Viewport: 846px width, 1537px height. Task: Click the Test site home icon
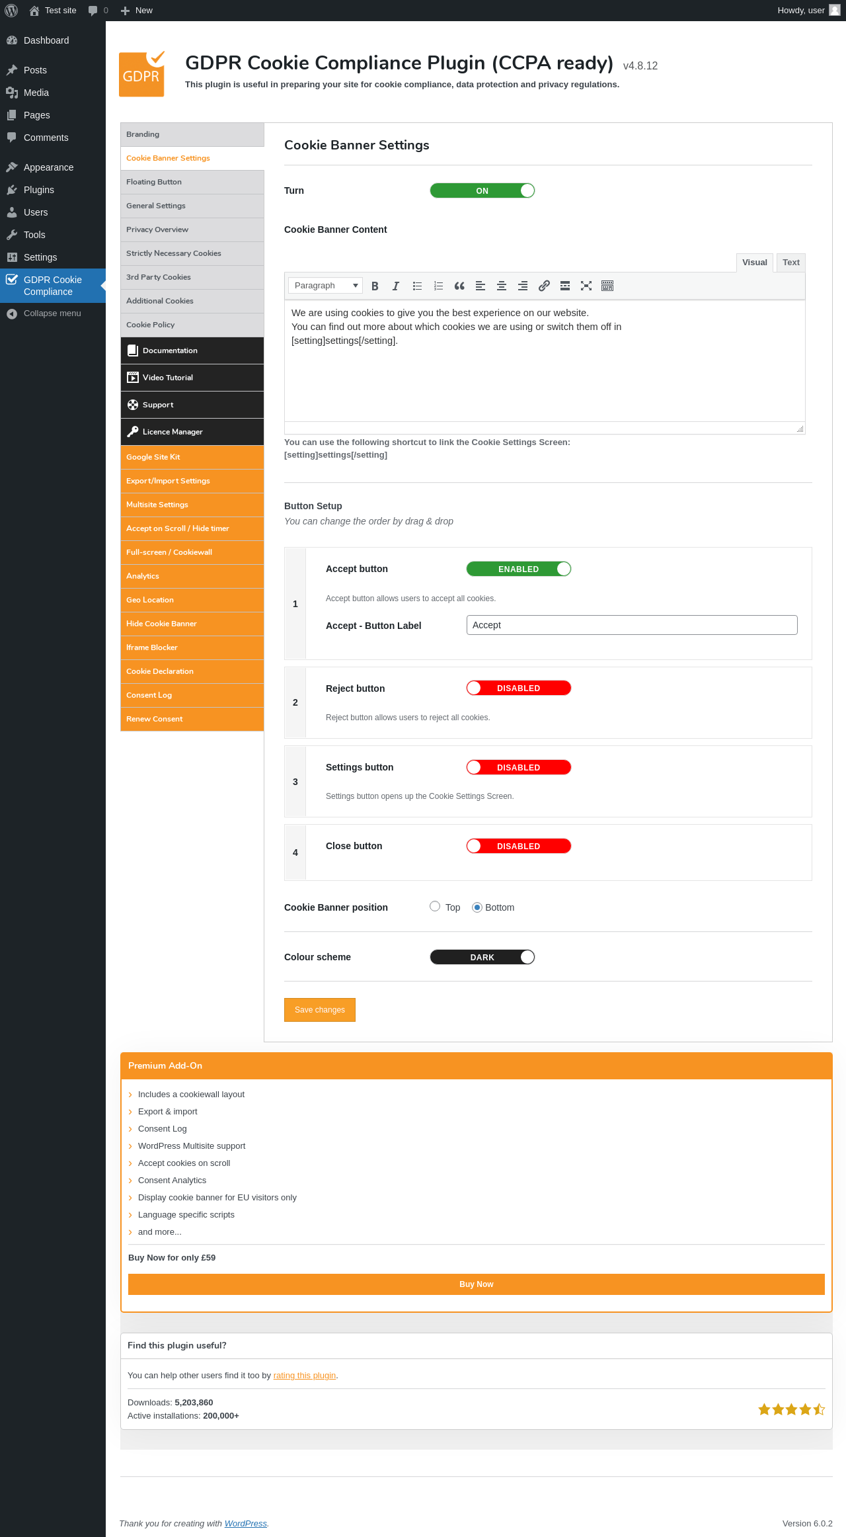[x=34, y=11]
